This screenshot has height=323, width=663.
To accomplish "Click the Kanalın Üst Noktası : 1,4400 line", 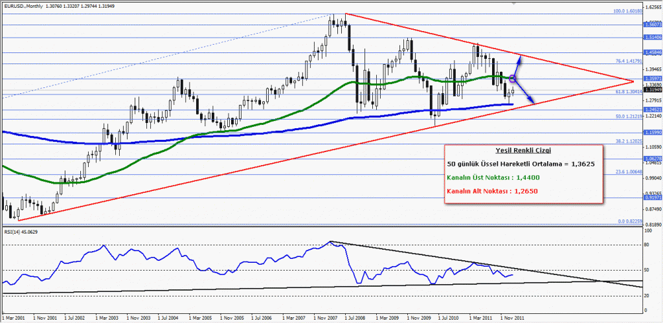I will tap(493, 177).
